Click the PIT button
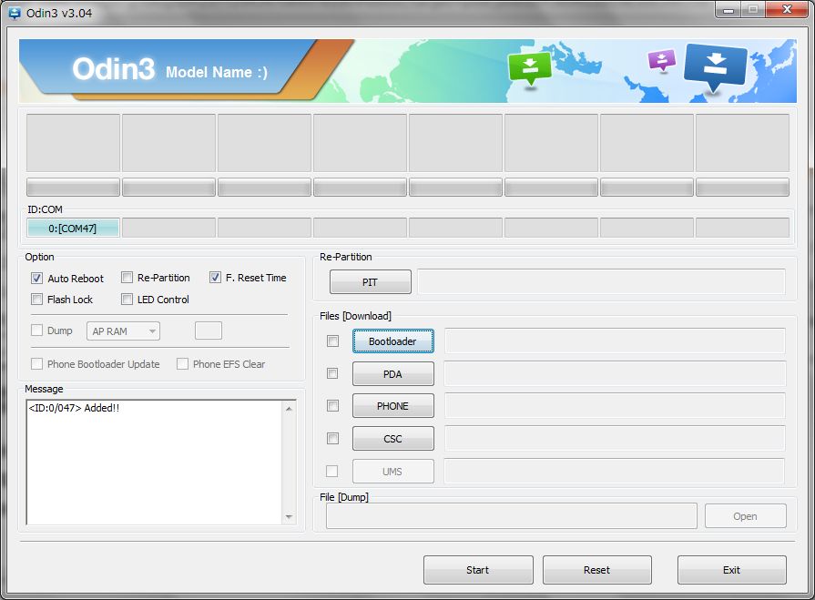This screenshot has width=815, height=600. 370,282
